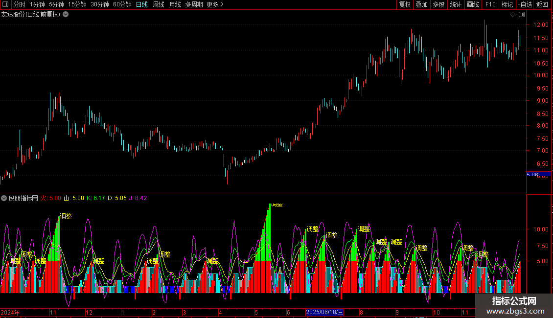Select the 日线 daily chart tab
The height and width of the screenshot is (318, 553).
(x=142, y=4)
